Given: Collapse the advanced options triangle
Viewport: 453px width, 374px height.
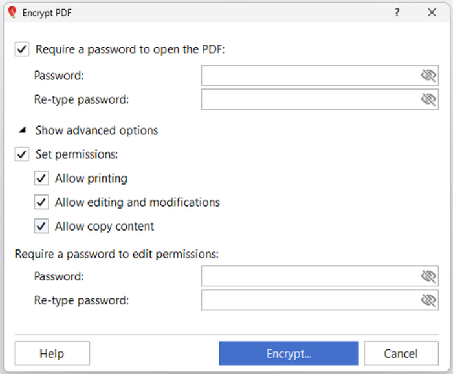Looking at the screenshot, I should pos(22,130).
